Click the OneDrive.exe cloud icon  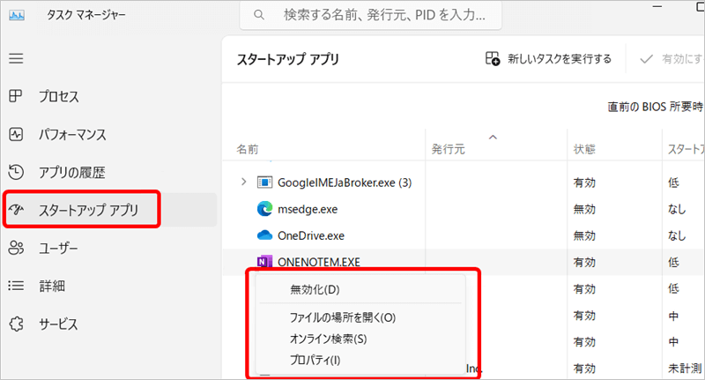click(264, 235)
